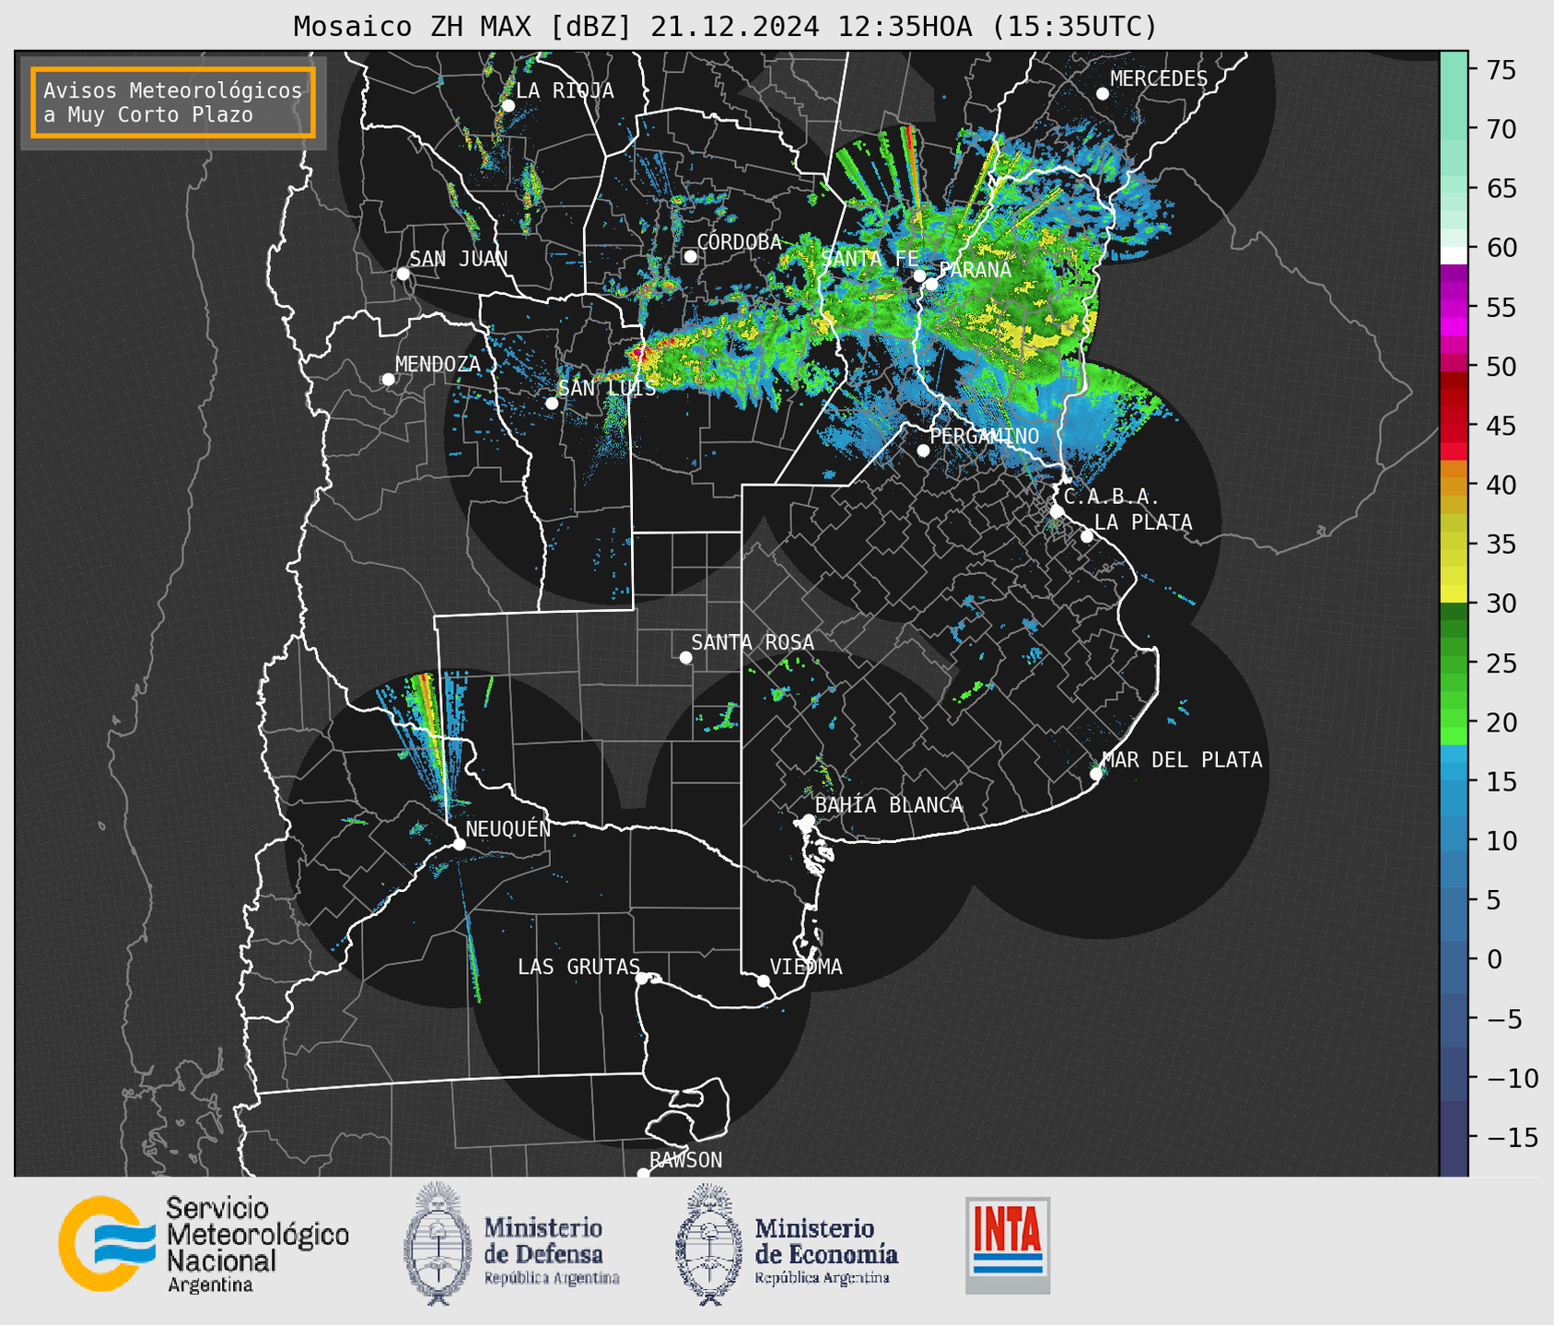Click the INTA logo
This screenshot has width=1554, height=1325.
1008,1245
